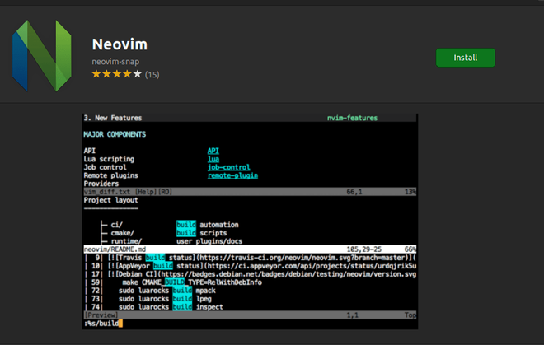Click the star rating for Neovim
The height and width of the screenshot is (345, 544).
click(117, 74)
